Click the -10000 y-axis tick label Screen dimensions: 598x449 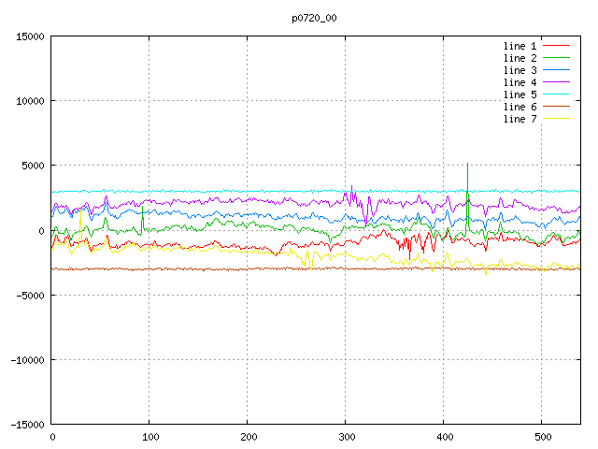click(x=25, y=359)
